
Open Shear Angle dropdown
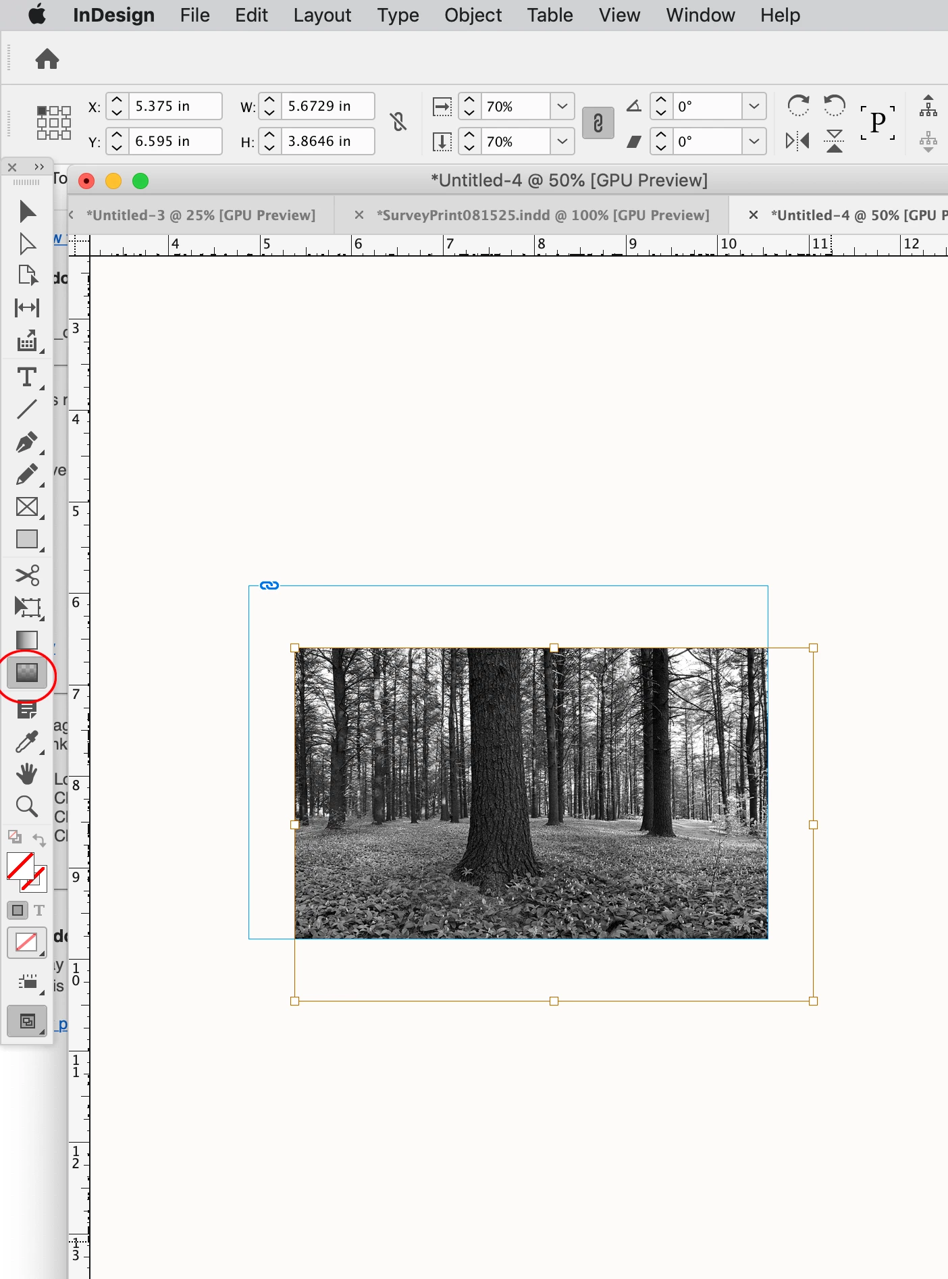(754, 141)
